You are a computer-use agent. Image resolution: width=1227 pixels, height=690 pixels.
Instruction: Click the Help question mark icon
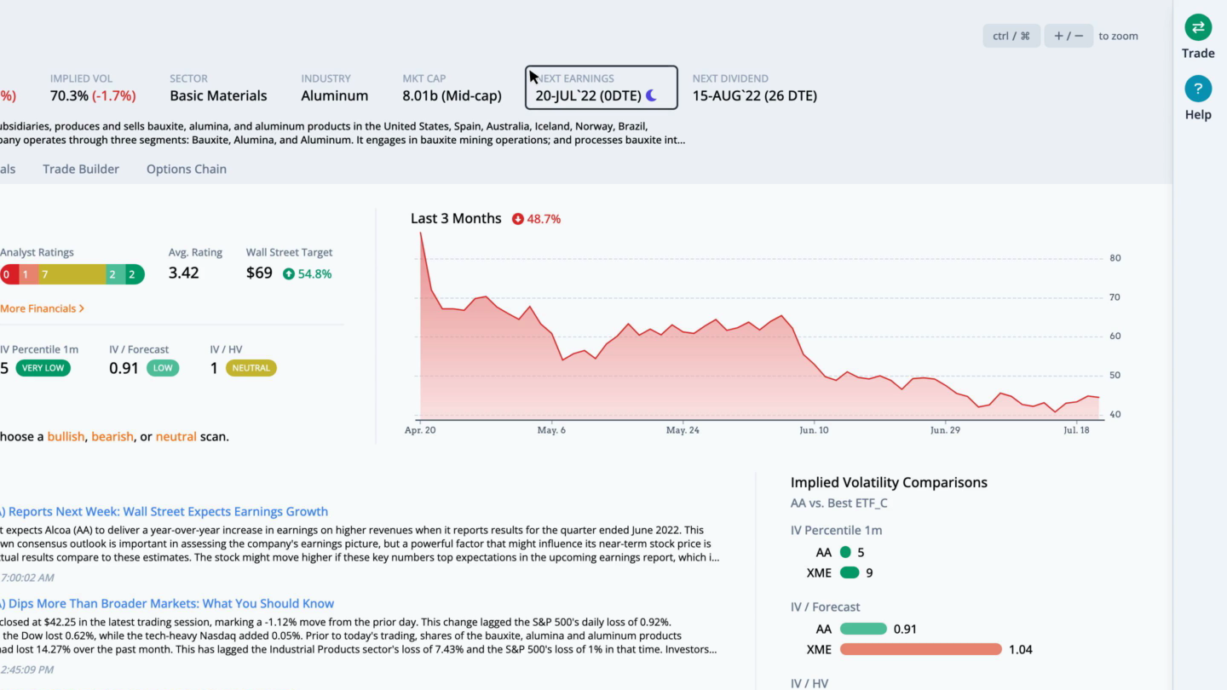coord(1198,89)
